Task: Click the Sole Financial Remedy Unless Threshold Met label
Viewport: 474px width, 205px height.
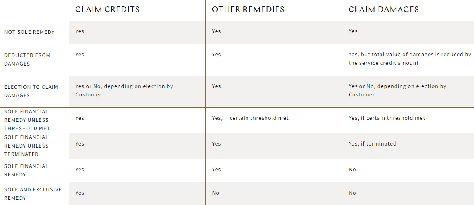Action: coord(27,120)
